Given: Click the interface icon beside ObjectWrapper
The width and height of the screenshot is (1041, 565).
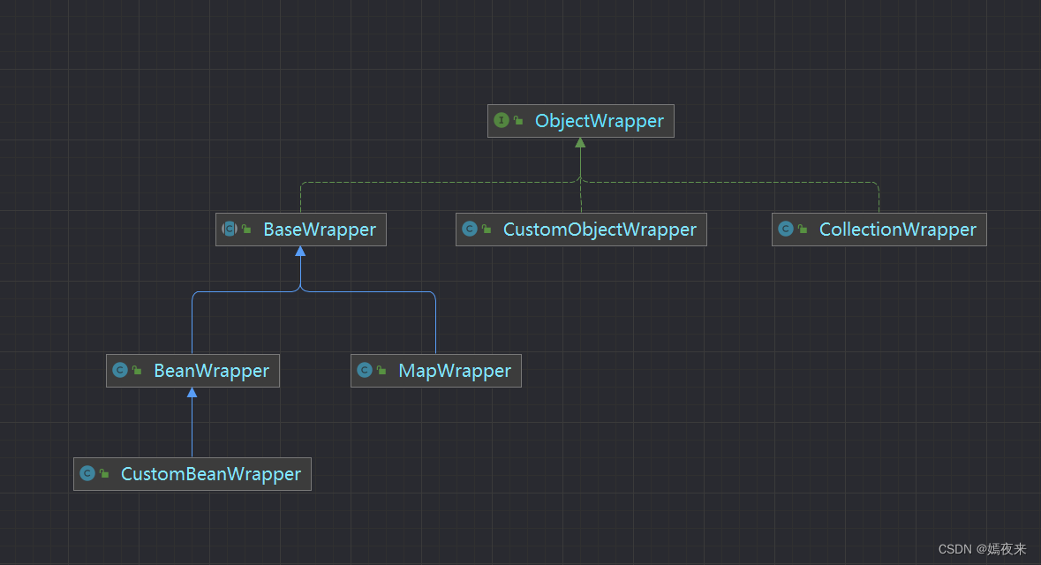Looking at the screenshot, I should coord(502,120).
